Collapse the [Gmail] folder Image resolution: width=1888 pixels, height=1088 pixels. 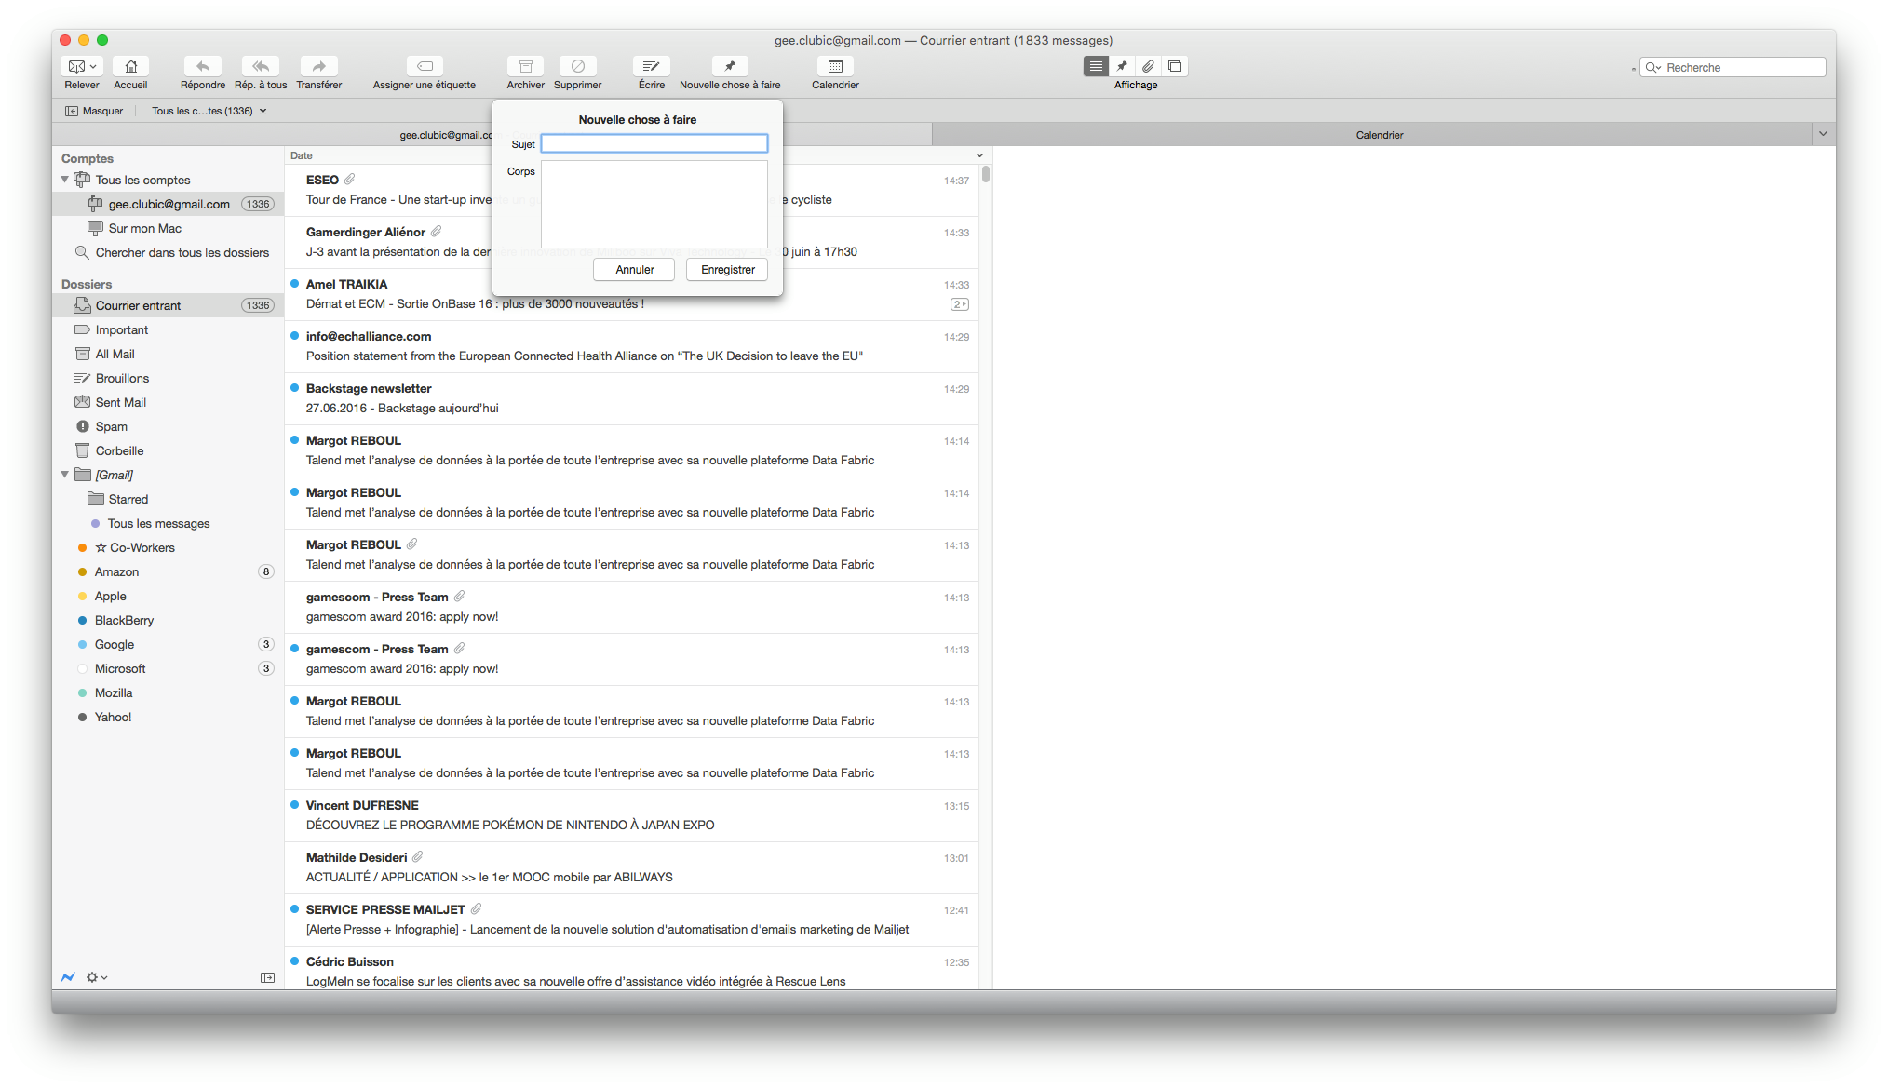coord(64,475)
